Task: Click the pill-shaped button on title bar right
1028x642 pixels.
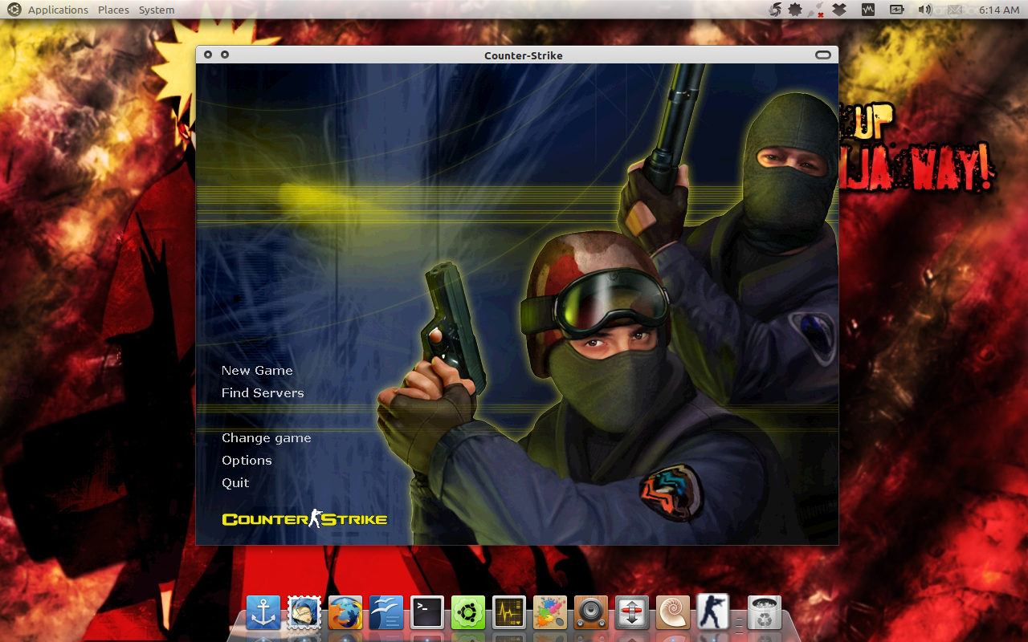Action: tap(823, 55)
